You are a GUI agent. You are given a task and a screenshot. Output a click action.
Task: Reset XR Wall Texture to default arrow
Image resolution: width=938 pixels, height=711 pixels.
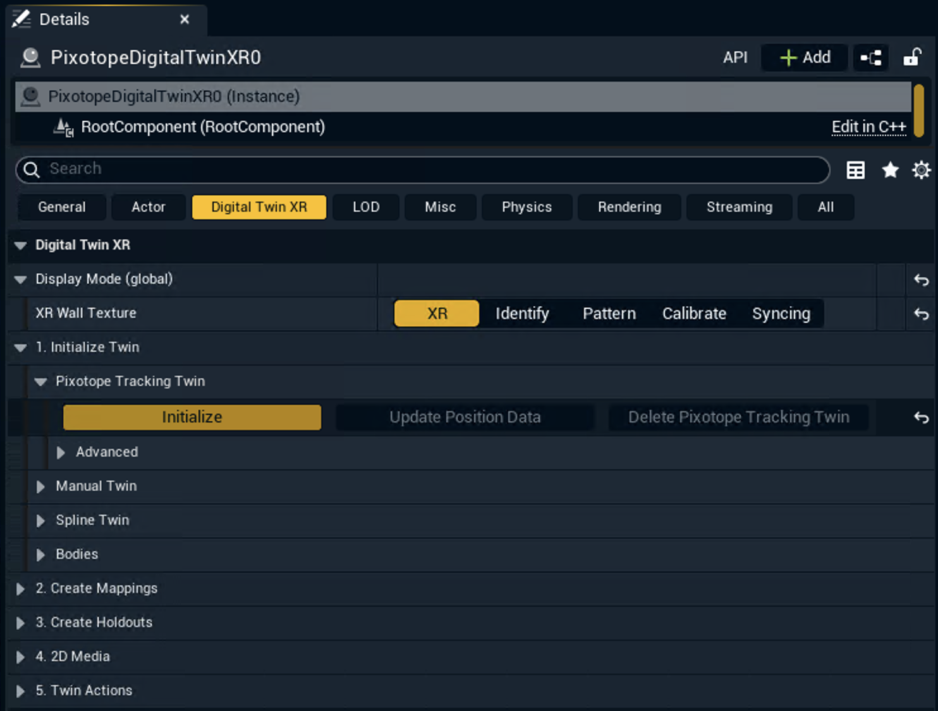[921, 314]
